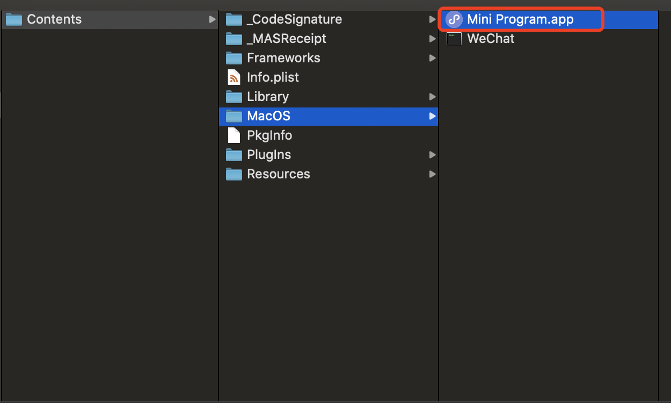Click the Resources folder icon
Image resolution: width=671 pixels, height=403 pixels.
pyautogui.click(x=234, y=174)
